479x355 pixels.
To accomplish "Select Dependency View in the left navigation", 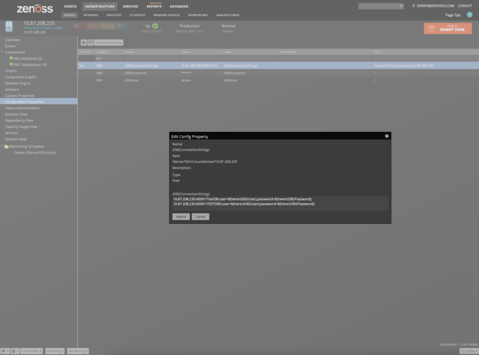I will (x=19, y=121).
